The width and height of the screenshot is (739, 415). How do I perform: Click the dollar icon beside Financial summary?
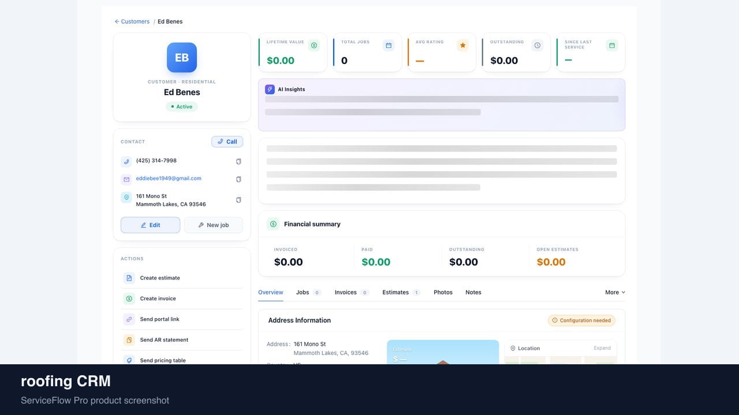point(273,224)
